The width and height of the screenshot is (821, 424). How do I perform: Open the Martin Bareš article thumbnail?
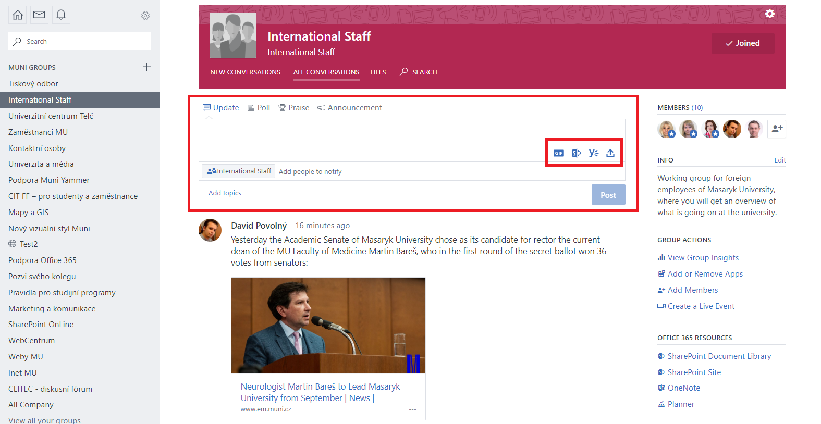pyautogui.click(x=328, y=326)
